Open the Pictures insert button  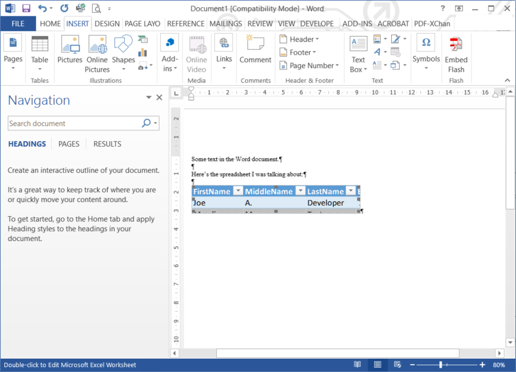point(70,50)
